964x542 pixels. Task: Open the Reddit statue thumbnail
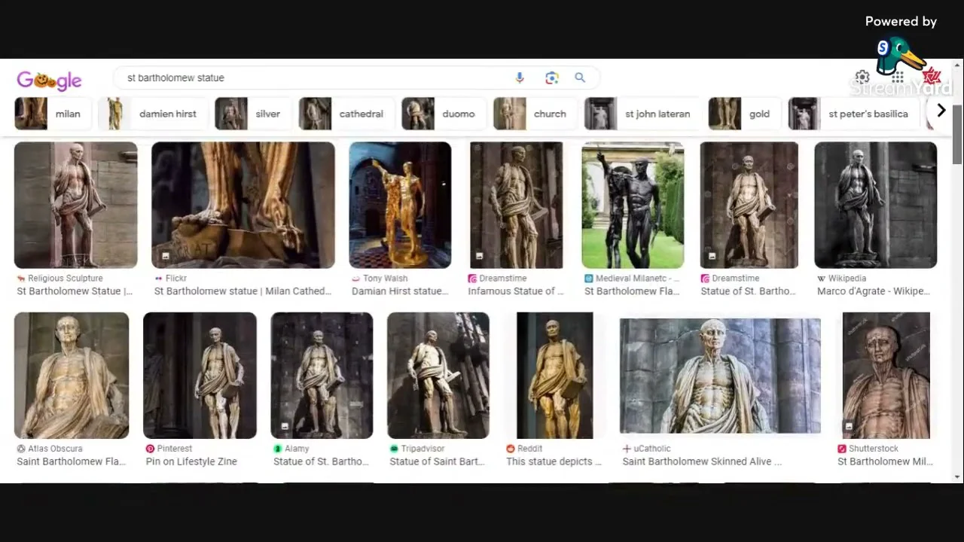coord(555,376)
